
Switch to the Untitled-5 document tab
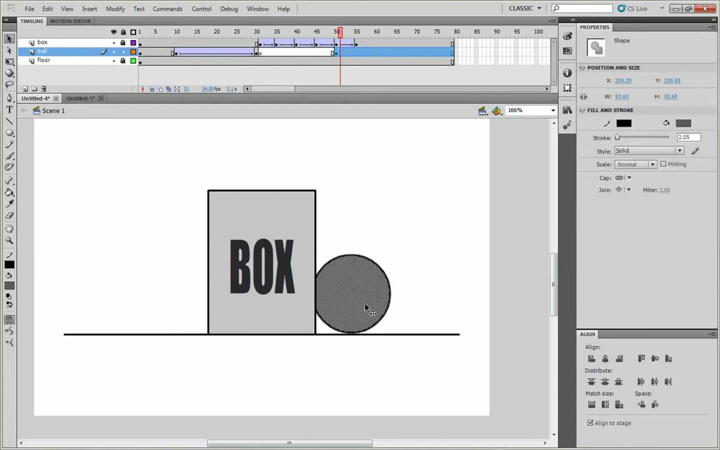[x=81, y=98]
